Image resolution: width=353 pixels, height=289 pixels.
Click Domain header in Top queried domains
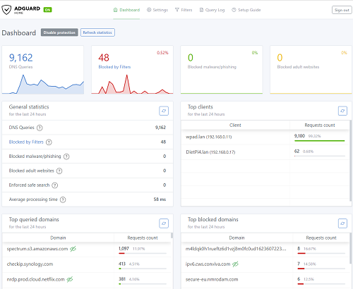click(58, 238)
